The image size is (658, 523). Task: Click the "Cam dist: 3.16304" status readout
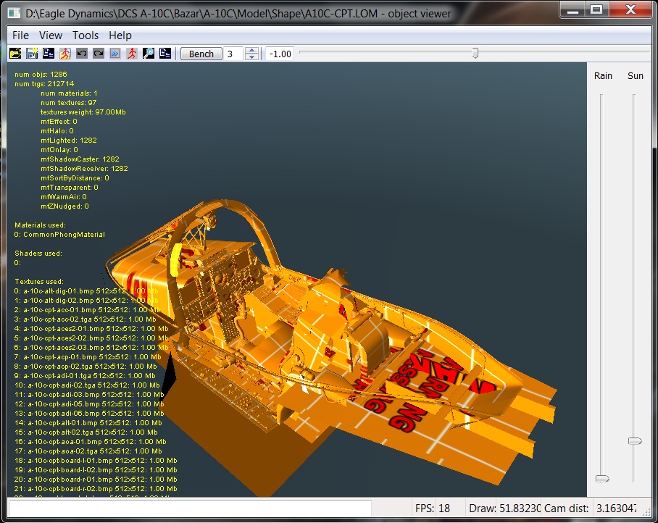coord(591,509)
